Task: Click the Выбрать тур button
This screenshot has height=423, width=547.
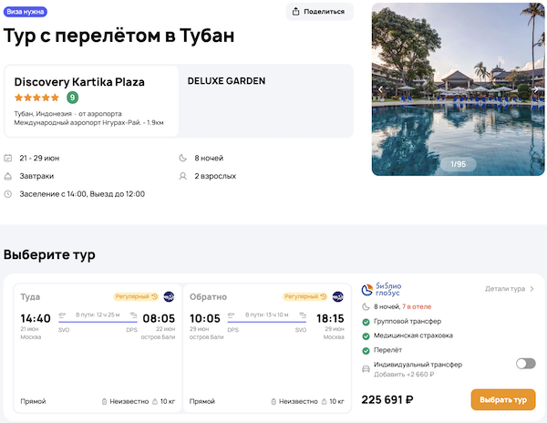Action: pyautogui.click(x=502, y=400)
